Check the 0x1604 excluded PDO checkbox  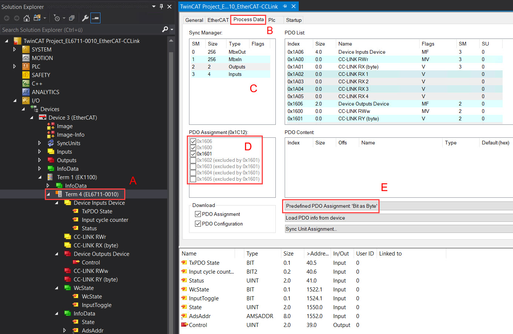click(193, 173)
